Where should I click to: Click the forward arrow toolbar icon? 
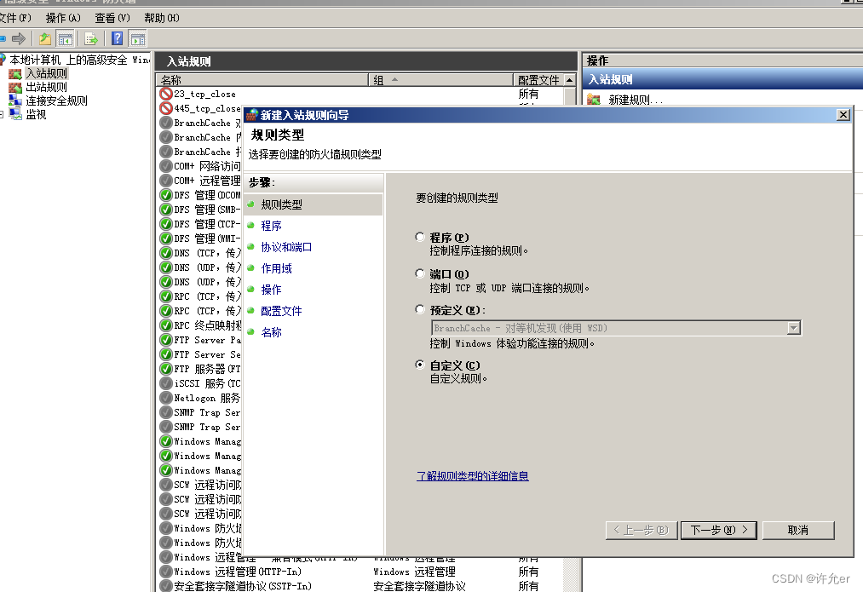pyautogui.click(x=19, y=39)
